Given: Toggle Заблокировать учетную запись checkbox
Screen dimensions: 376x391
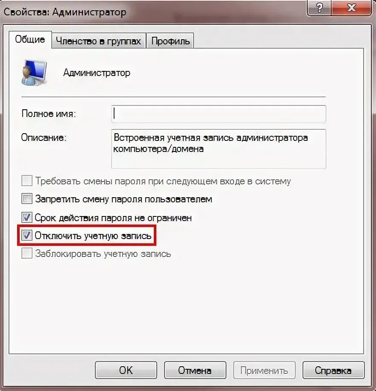Looking at the screenshot, I should [27, 254].
